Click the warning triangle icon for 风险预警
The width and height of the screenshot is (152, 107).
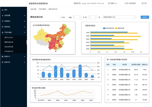point(2,16)
